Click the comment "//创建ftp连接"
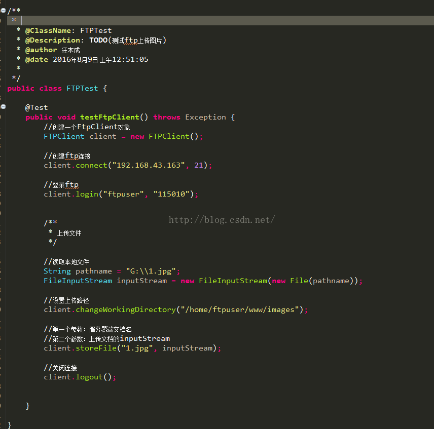This screenshot has width=434, height=429. (67, 156)
